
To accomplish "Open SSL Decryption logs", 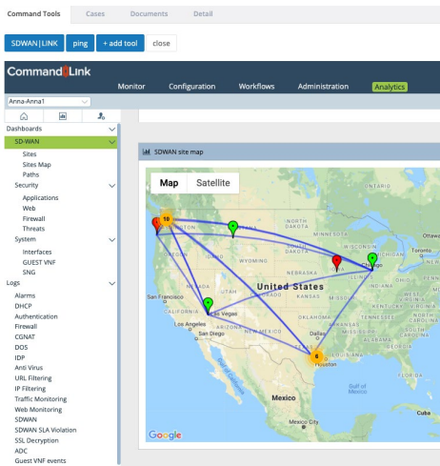I will [36, 440].
